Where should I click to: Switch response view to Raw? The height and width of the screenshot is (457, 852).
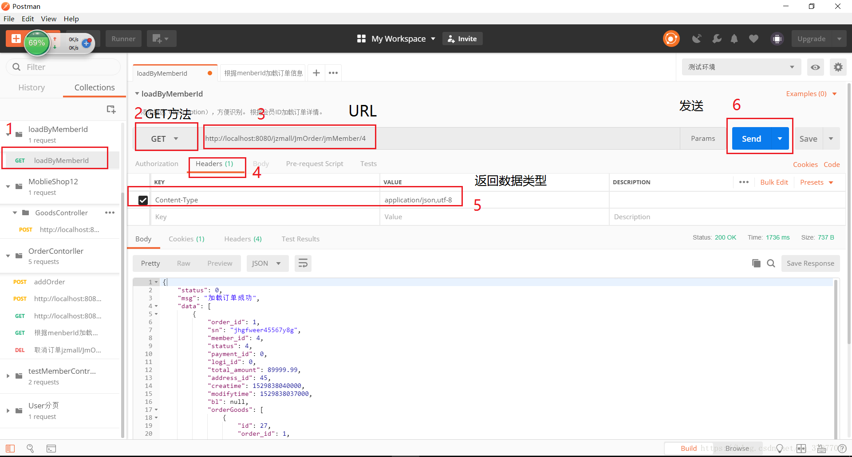[183, 263]
